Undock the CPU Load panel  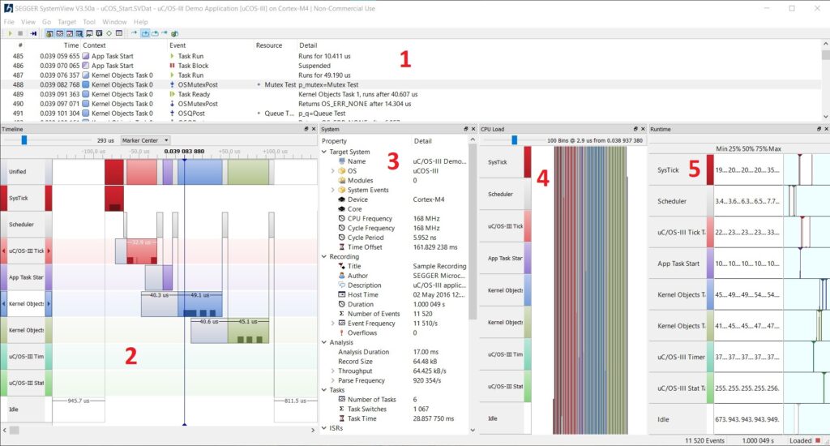635,129
